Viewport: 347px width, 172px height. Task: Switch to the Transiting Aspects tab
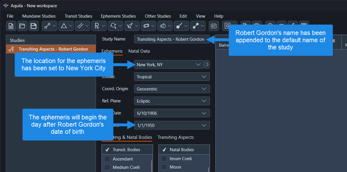coord(176,137)
